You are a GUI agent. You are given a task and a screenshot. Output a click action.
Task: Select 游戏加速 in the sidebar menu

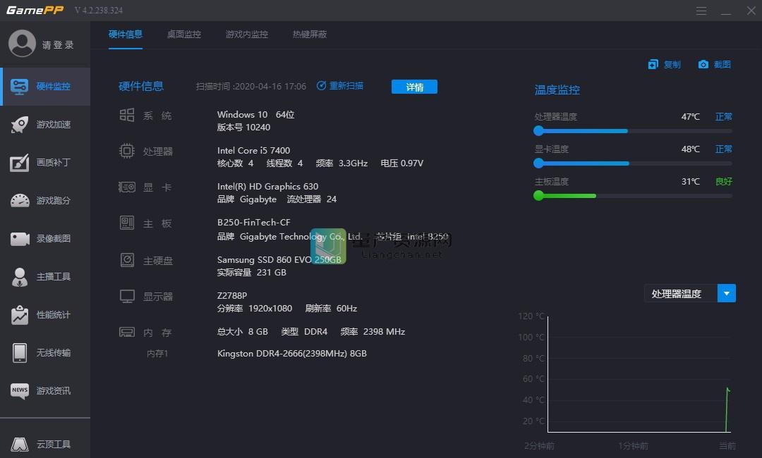45,125
